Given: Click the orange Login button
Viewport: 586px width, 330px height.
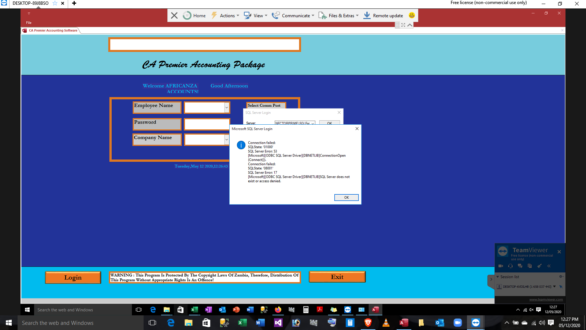Looking at the screenshot, I should coord(73,278).
